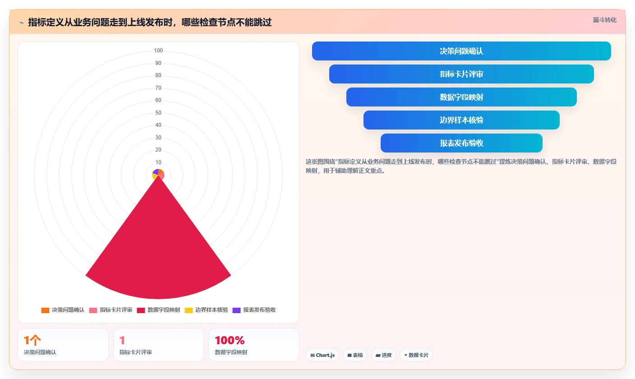Toggle 数据字段映射 red legend swatch
This screenshot has height=379, width=635.
(x=141, y=310)
